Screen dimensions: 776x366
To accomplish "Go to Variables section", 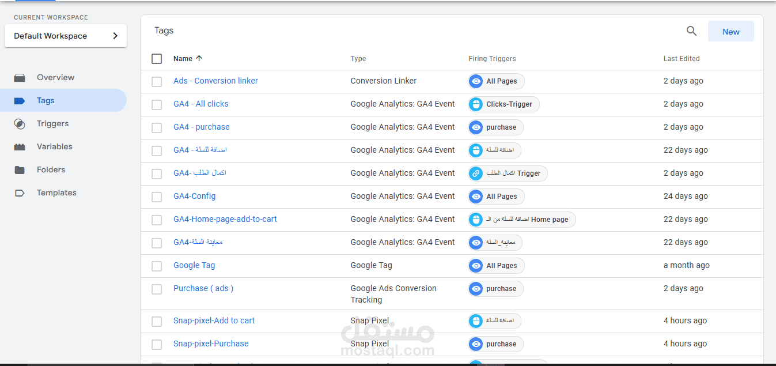I will (63, 146).
